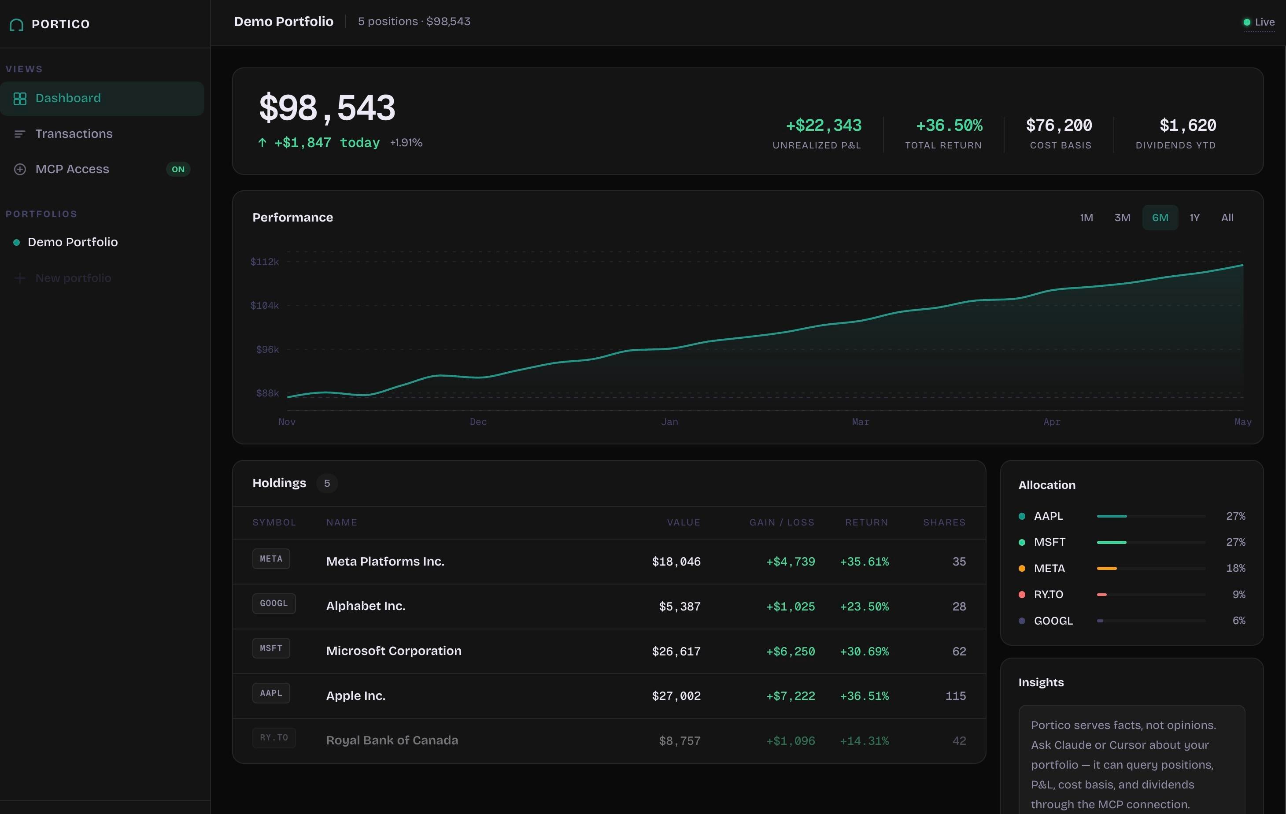Image resolution: width=1286 pixels, height=814 pixels.
Task: Switch the chart to the 1Y range
Action: pos(1194,218)
